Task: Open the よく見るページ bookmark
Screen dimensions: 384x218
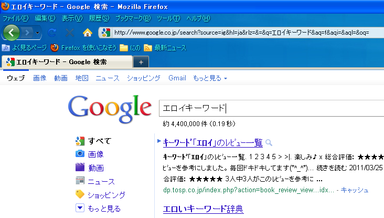Action: (24, 48)
